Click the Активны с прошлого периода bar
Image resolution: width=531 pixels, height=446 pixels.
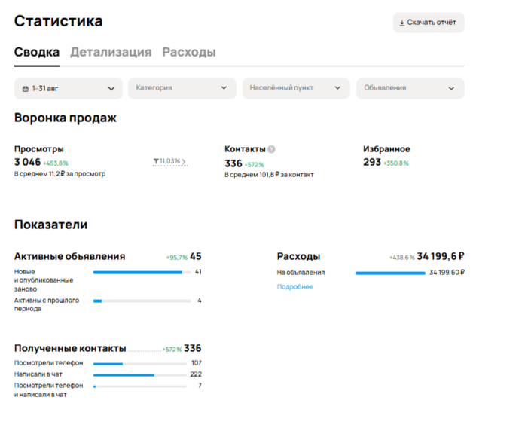142,301
